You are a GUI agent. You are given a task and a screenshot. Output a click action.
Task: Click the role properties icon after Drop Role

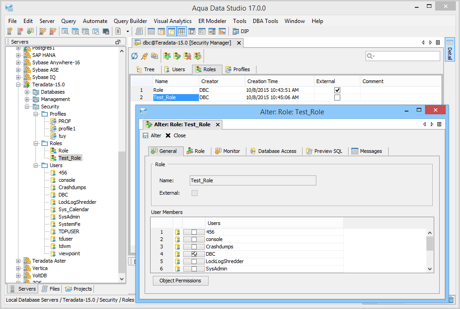click(x=198, y=56)
